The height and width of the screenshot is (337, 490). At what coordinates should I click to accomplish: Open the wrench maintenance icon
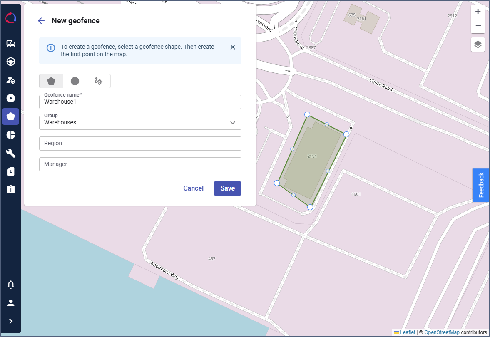tap(11, 153)
